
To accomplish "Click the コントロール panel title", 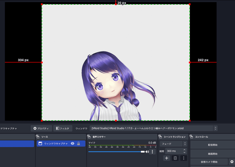I will [x=202, y=137].
